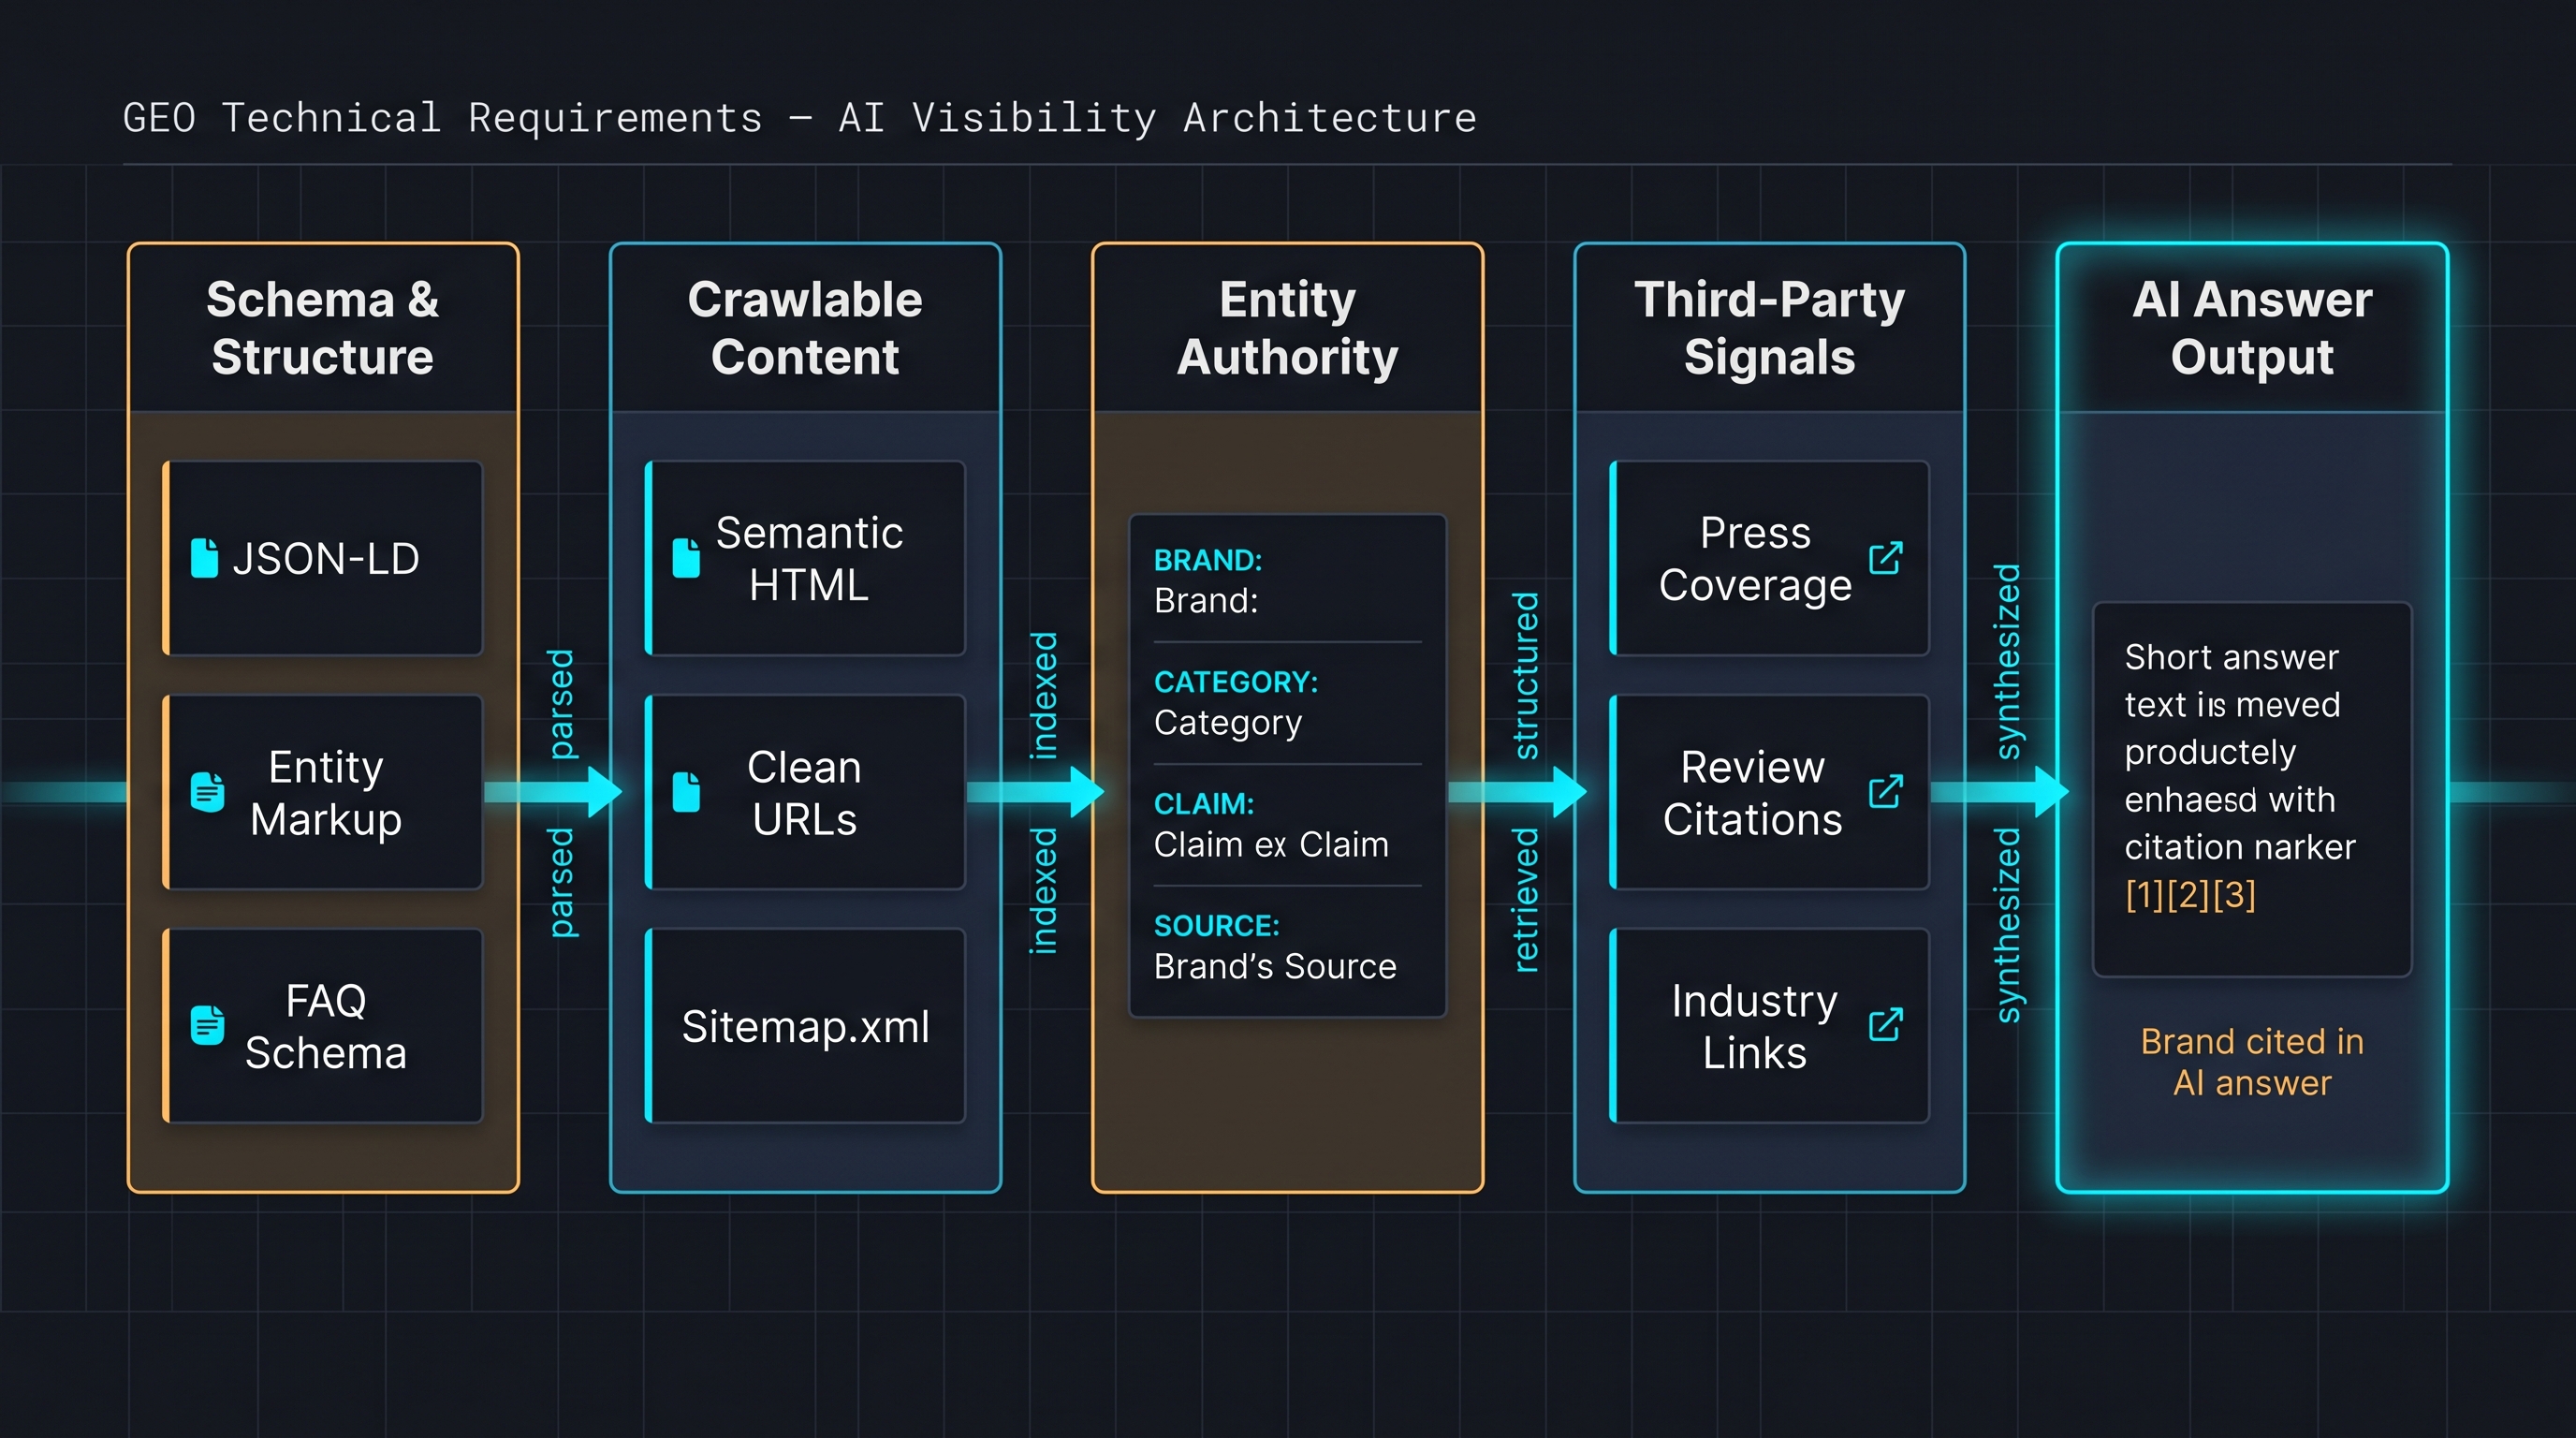Image resolution: width=2576 pixels, height=1438 pixels.
Task: Click the Third-Party Signals heading
Action: 1769,328
